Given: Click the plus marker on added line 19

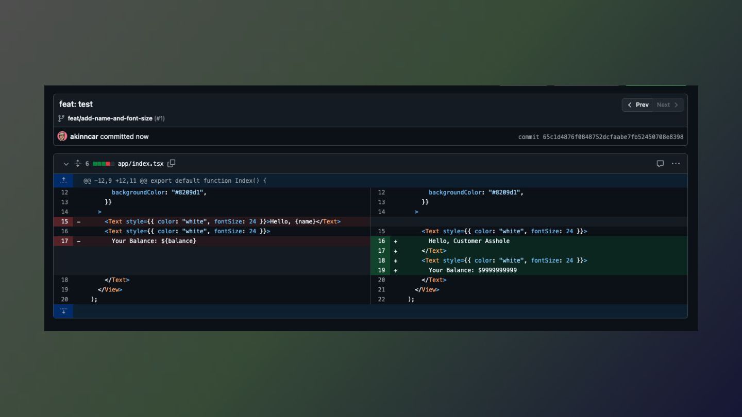Looking at the screenshot, I should pos(396,270).
